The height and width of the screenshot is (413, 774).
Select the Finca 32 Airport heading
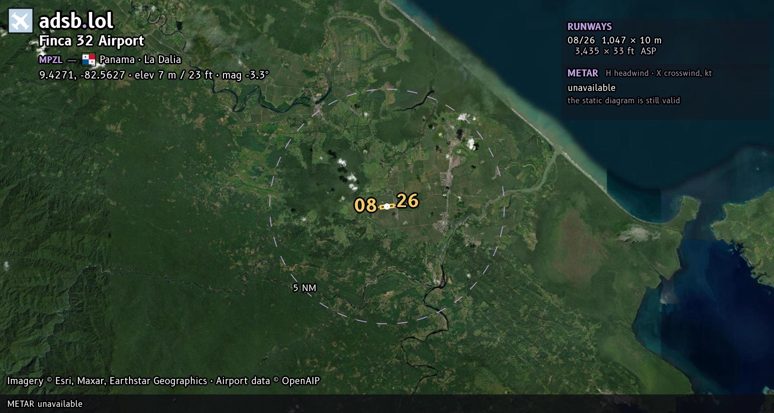91,41
